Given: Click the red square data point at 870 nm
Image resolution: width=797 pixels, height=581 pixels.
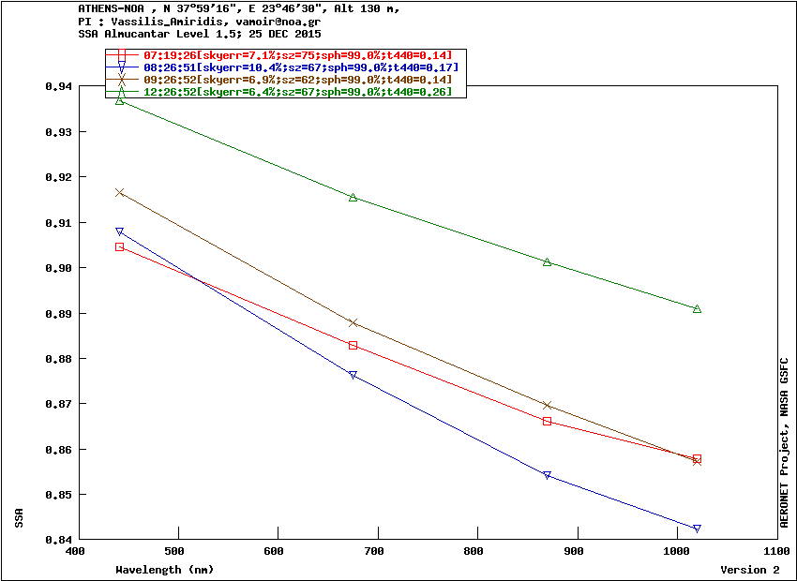Looking at the screenshot, I should click(x=547, y=421).
